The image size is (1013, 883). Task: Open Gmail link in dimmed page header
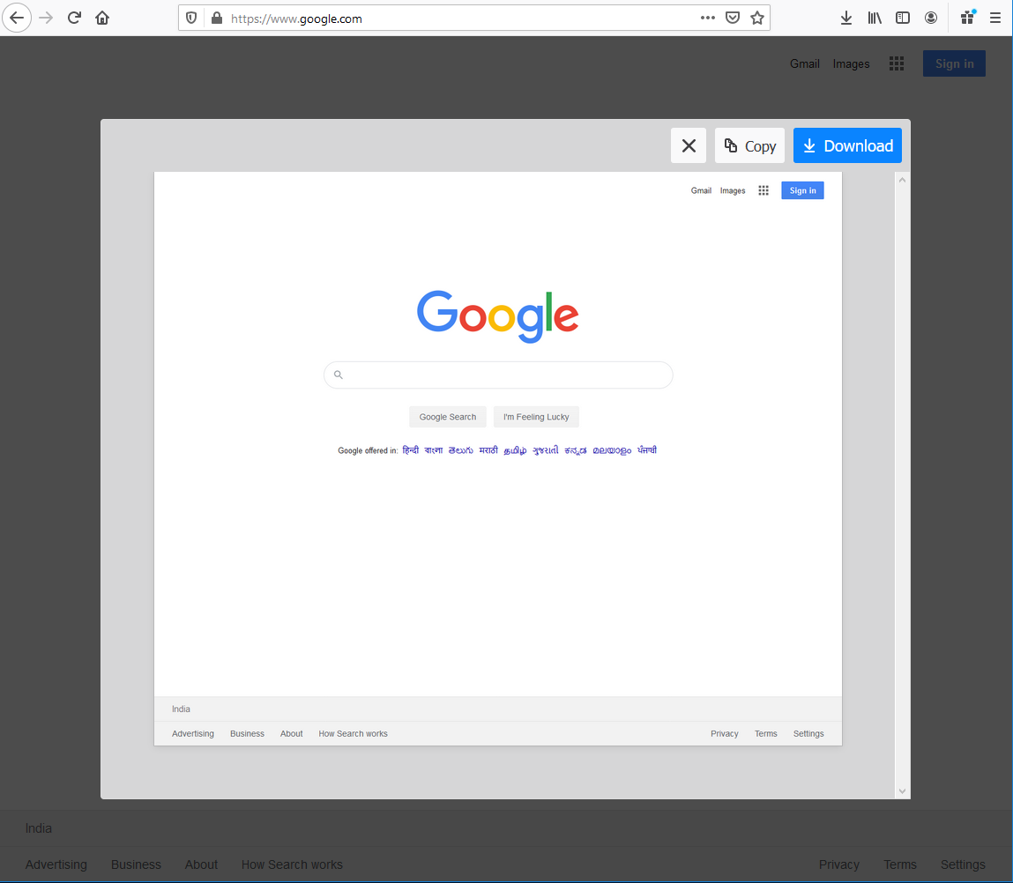[x=805, y=64]
